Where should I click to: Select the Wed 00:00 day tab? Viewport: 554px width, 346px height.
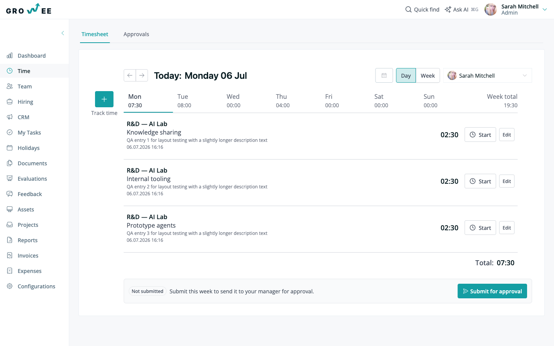247,101
